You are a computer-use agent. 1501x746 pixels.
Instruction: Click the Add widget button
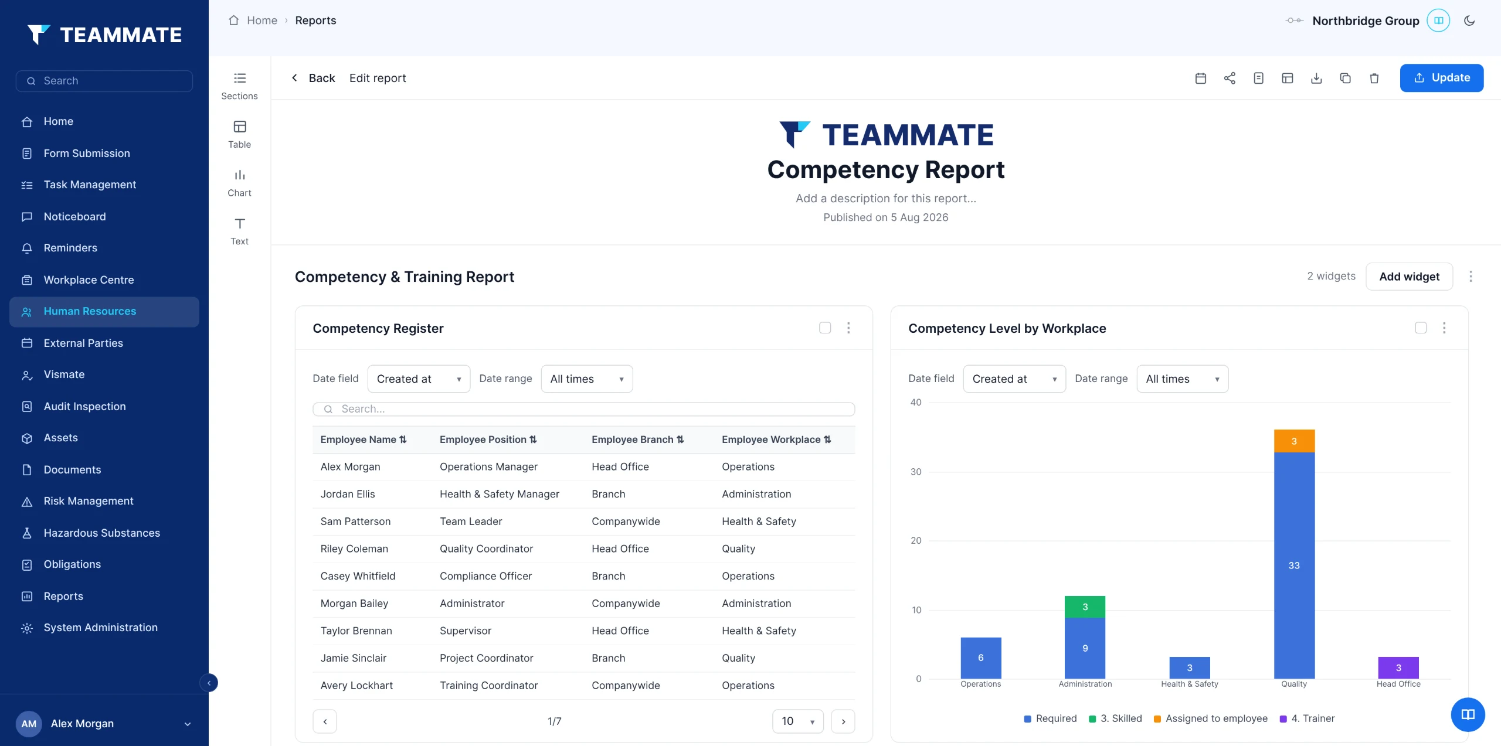[x=1410, y=277]
